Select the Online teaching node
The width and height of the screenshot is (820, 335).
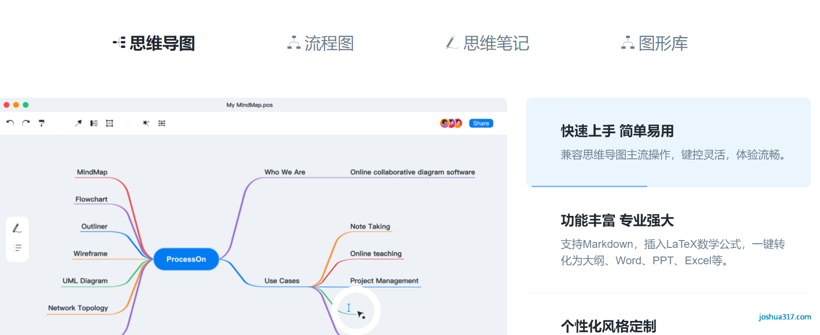pyautogui.click(x=376, y=254)
